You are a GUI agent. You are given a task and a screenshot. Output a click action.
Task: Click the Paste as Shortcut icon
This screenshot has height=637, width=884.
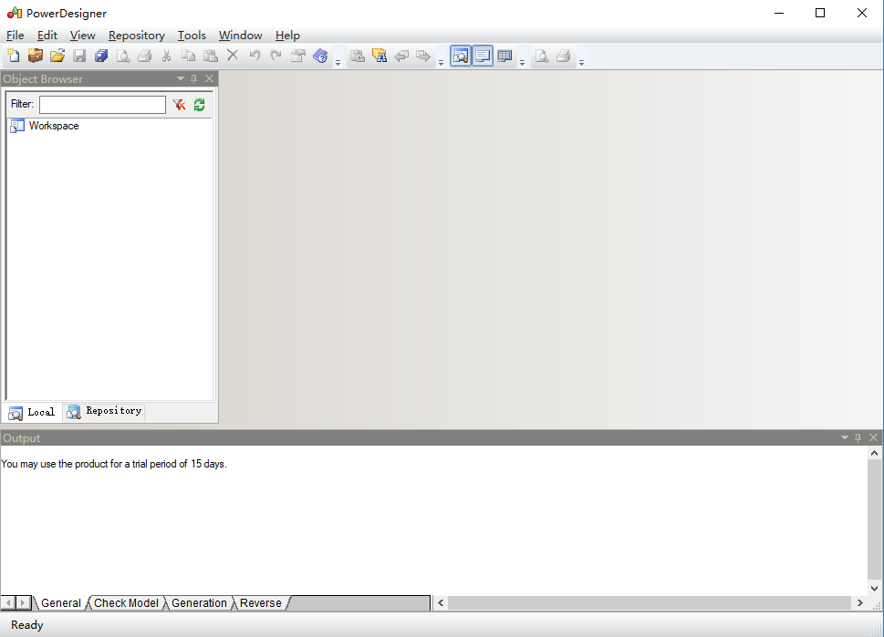tap(358, 56)
